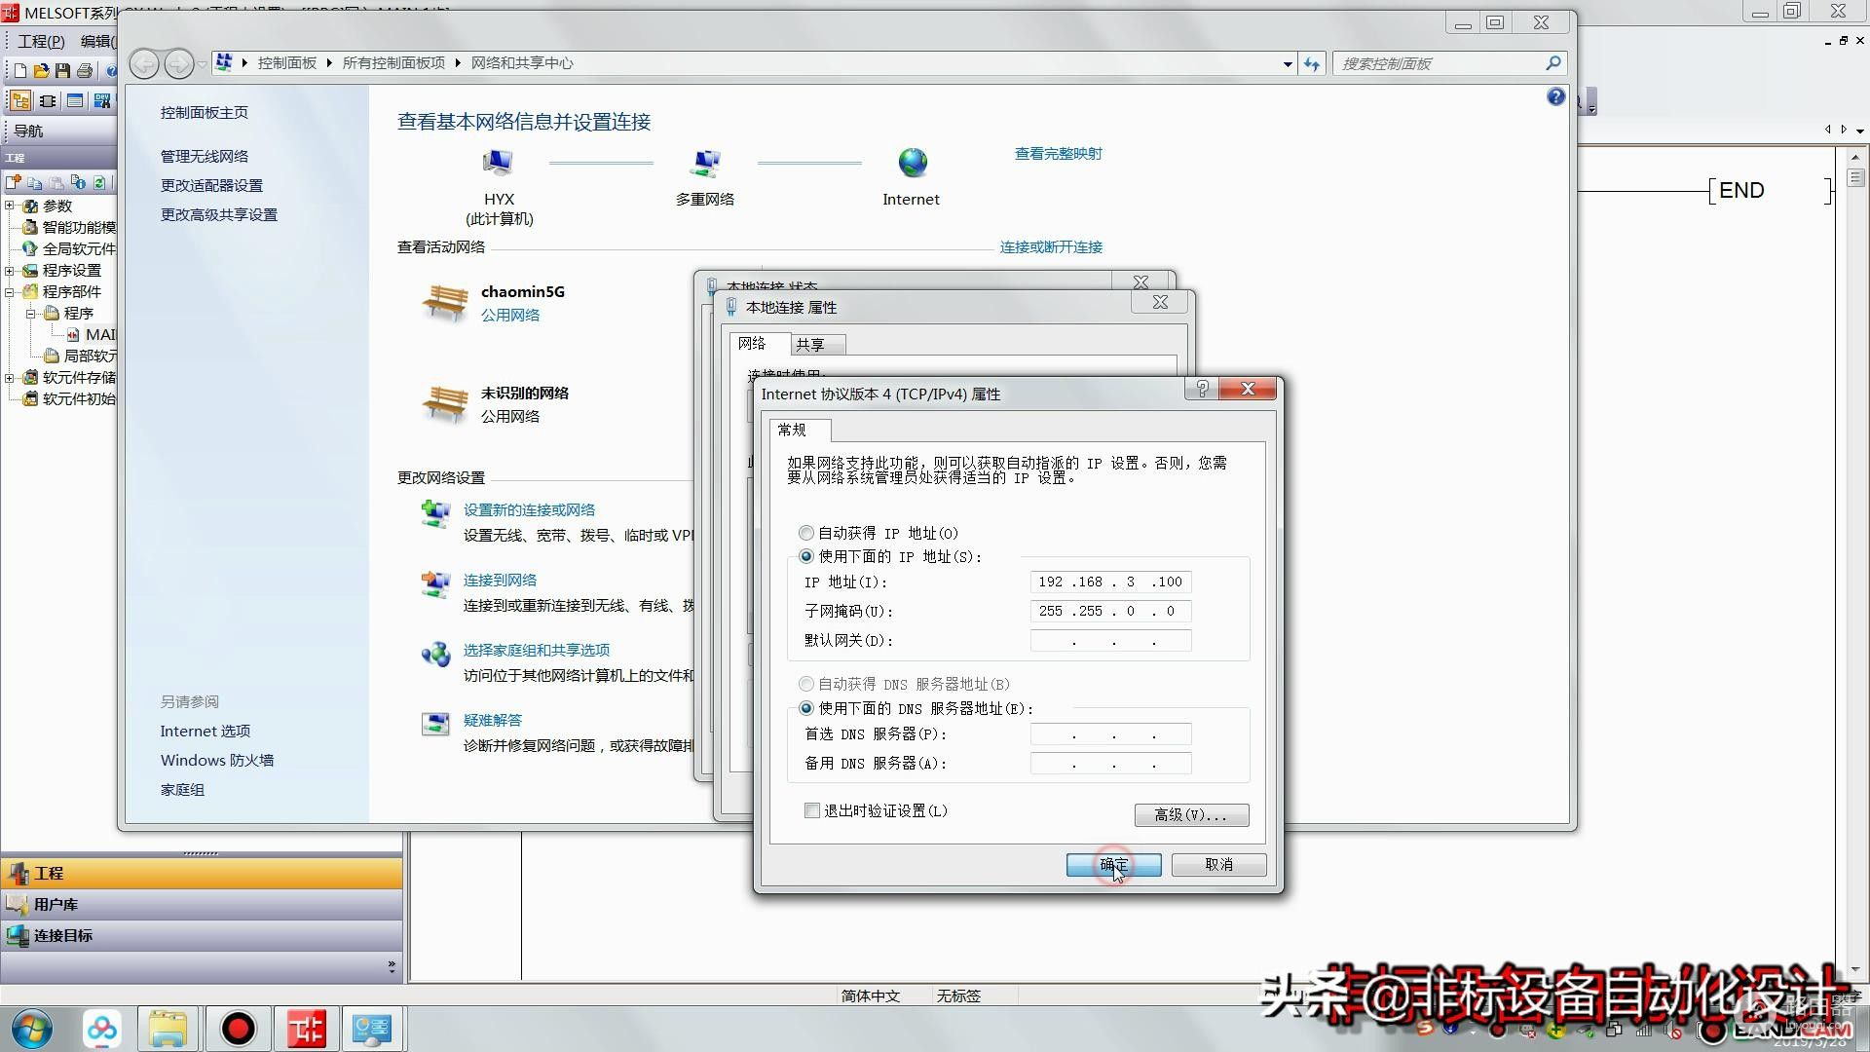Click the refresh arrows next to address bar
Screen dimensions: 1870x1052
pyautogui.click(x=1312, y=64)
